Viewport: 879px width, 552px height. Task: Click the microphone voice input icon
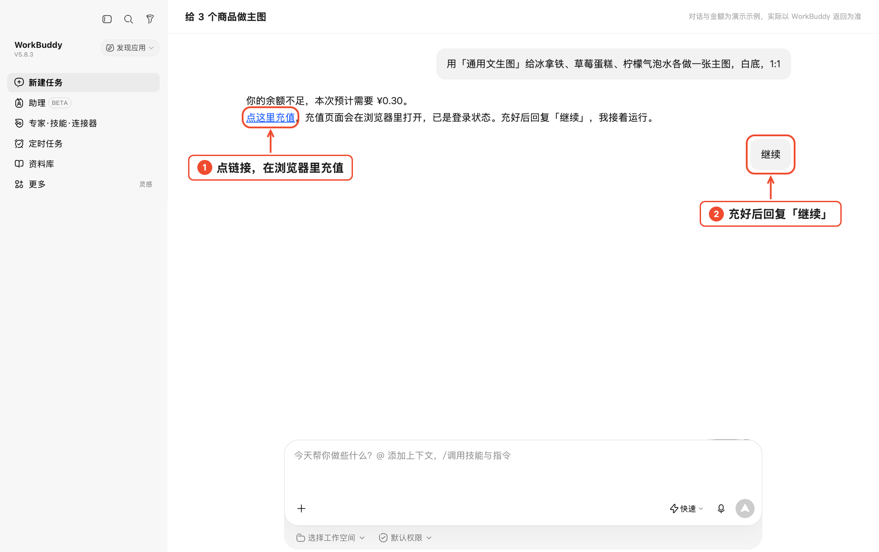721,508
